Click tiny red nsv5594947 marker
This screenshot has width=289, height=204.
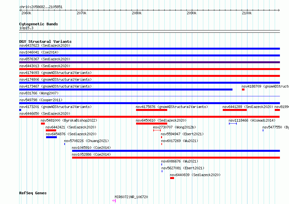[x=162, y=137]
